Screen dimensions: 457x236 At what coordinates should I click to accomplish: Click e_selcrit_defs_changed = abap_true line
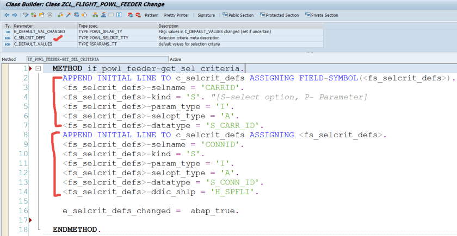pos(151,211)
